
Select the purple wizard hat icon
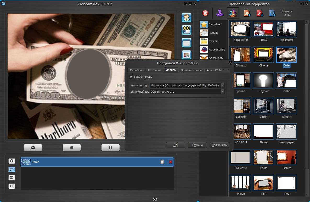click(220, 13)
